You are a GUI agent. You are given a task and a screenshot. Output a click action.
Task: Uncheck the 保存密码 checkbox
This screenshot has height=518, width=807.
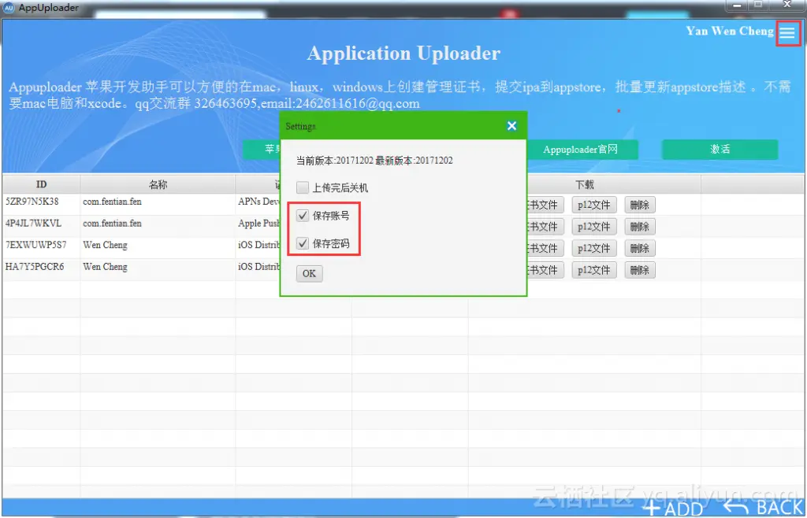pos(303,243)
